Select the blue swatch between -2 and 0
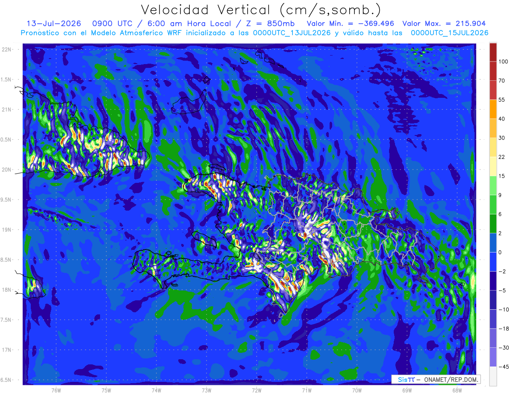Screen dimensions: 513x396 click(493, 261)
